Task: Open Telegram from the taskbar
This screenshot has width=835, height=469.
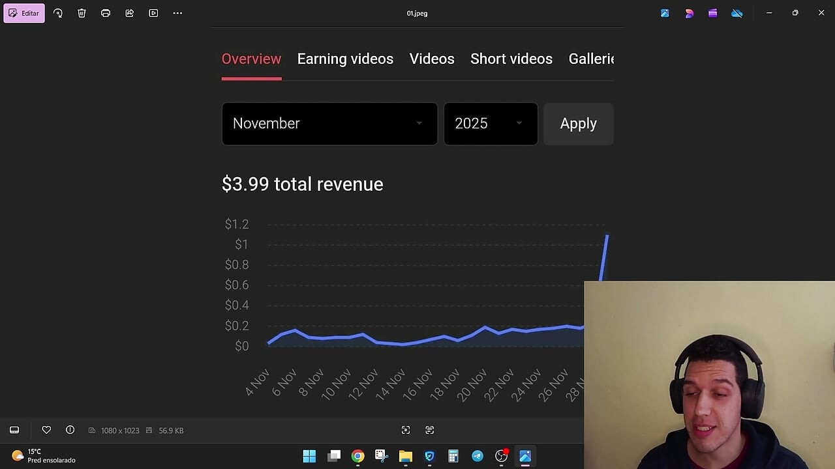Action: point(478,456)
